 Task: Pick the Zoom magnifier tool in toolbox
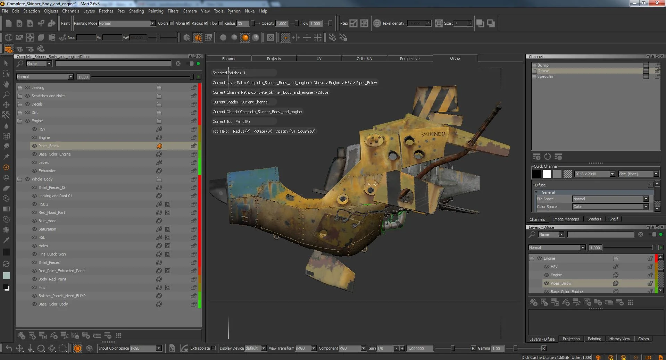tap(6, 94)
